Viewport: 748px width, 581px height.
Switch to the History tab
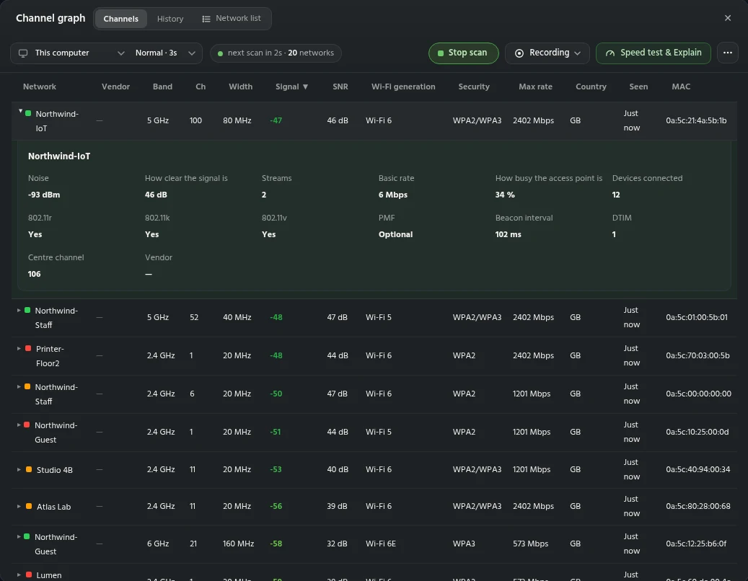(x=170, y=19)
